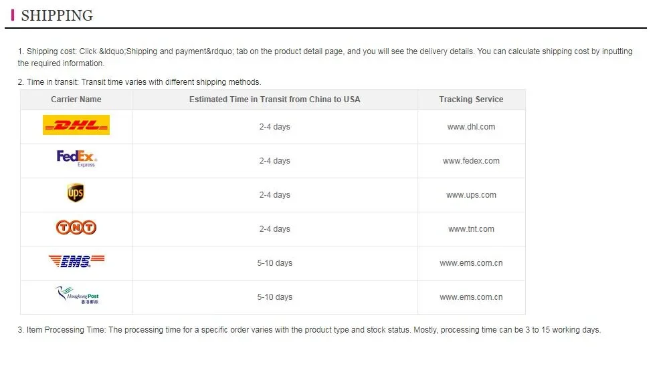Click the SHIPPING section heading
The image size is (669, 370).
pyautogui.click(x=57, y=15)
